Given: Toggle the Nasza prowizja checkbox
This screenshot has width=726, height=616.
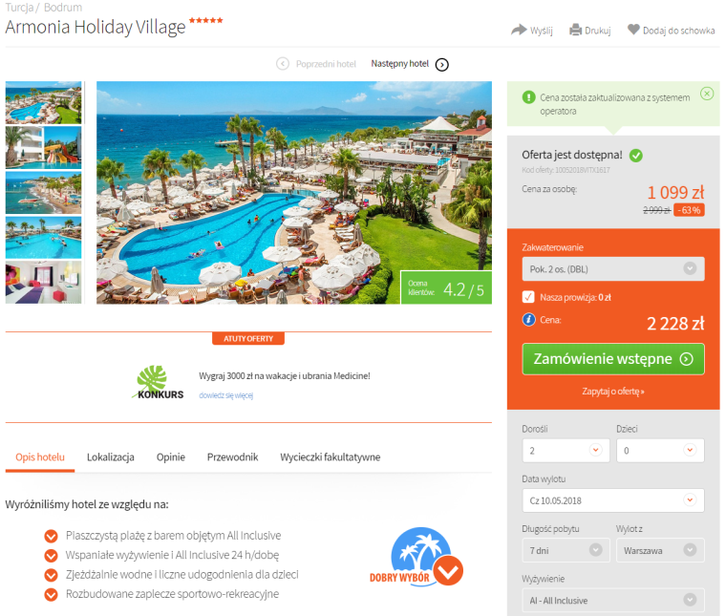Looking at the screenshot, I should click(528, 297).
